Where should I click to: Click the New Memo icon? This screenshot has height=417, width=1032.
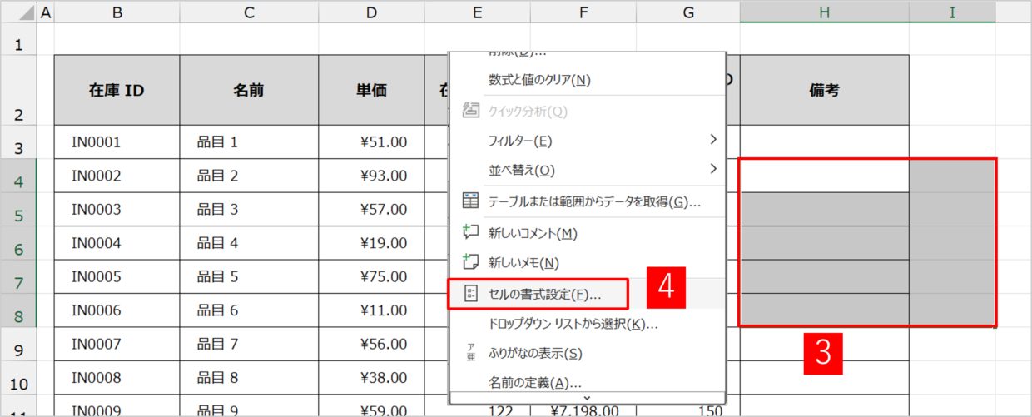pyautogui.click(x=470, y=262)
